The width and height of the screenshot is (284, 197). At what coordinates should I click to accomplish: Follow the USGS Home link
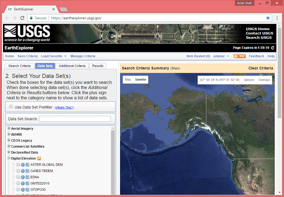click(258, 29)
